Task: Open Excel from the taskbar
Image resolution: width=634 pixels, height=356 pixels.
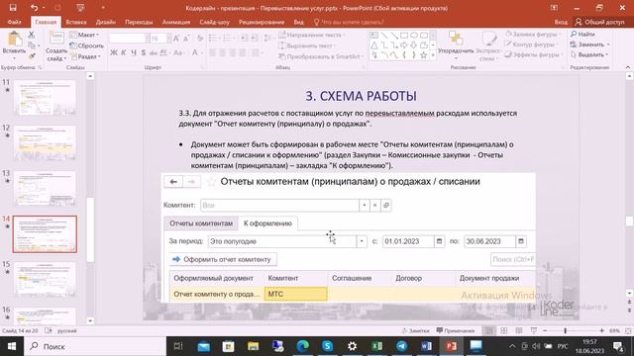Action: pyautogui.click(x=376, y=346)
